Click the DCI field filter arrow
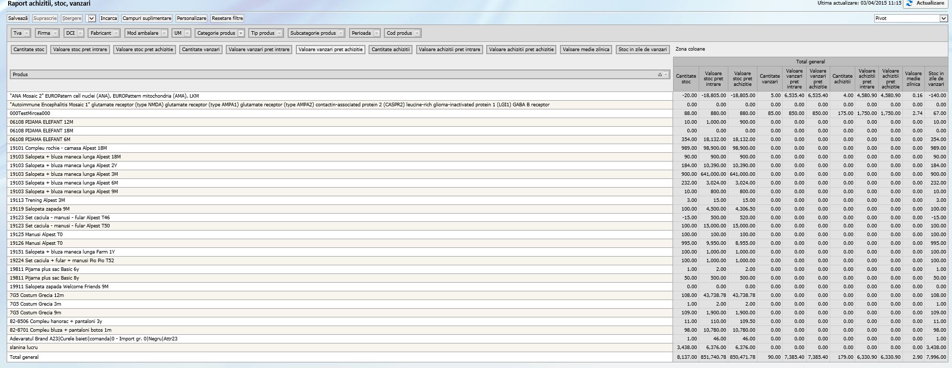 click(x=80, y=33)
